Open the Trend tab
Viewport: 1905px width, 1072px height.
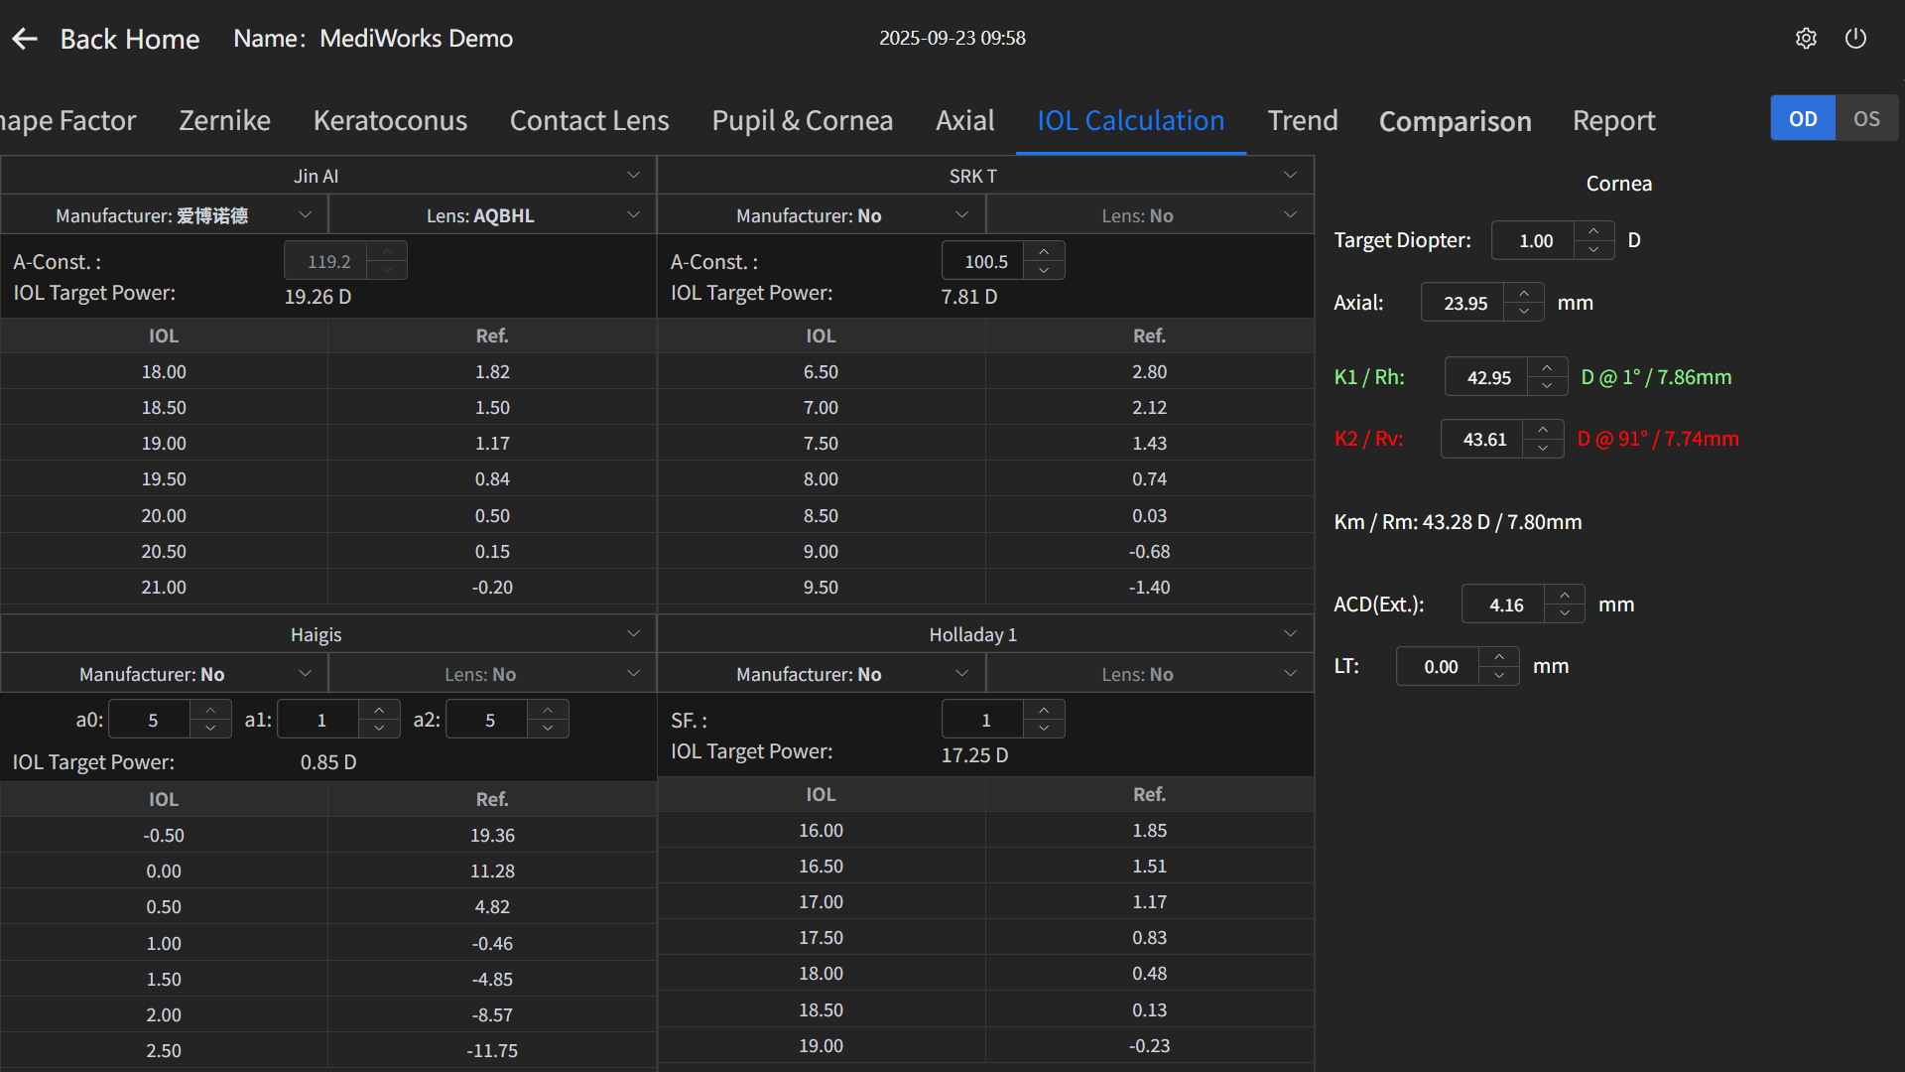1302,121
